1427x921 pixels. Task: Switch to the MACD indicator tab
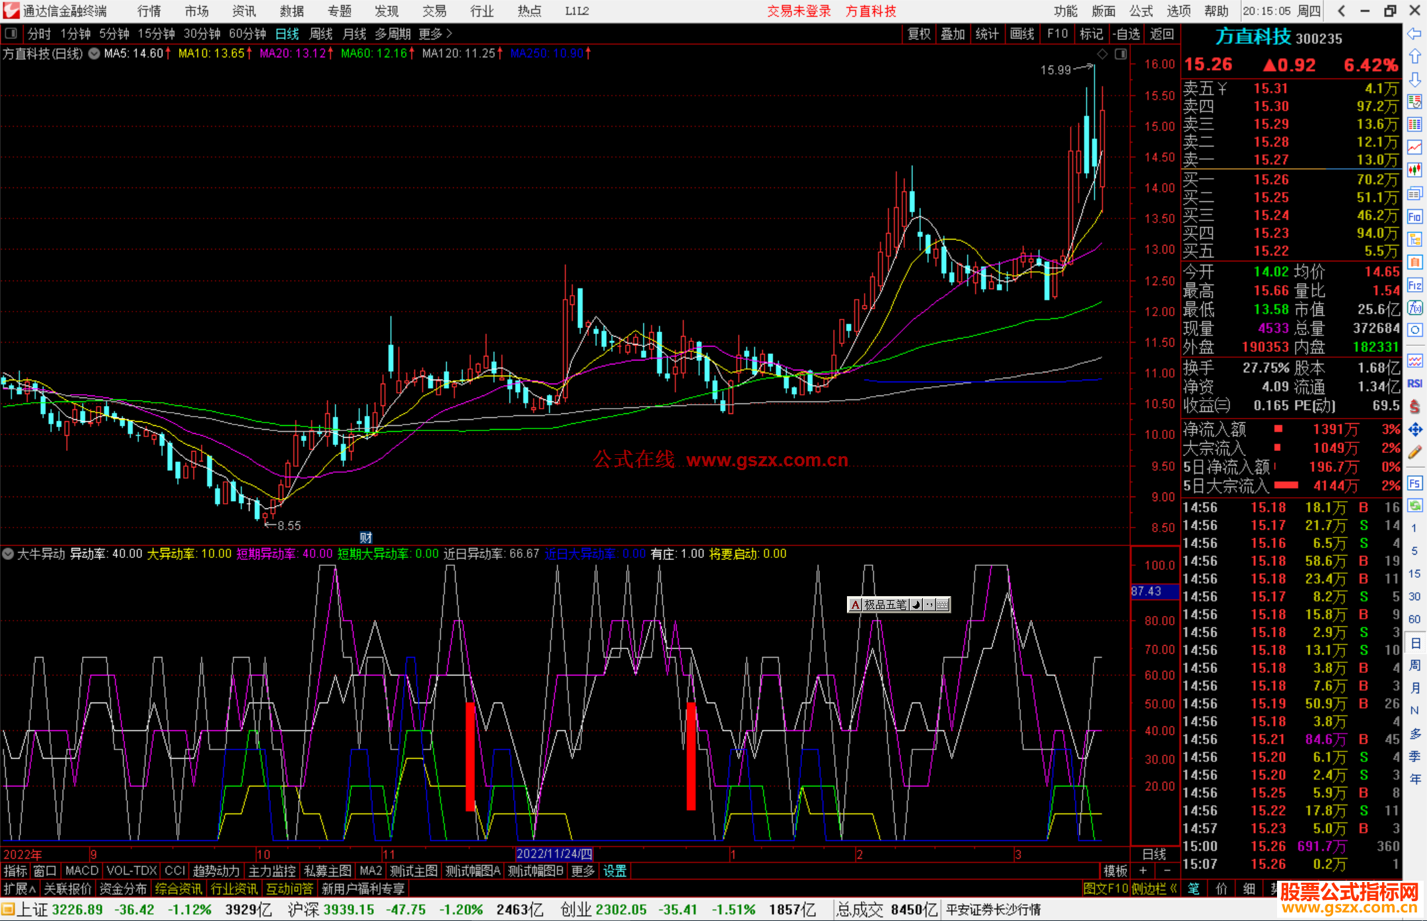click(x=82, y=871)
